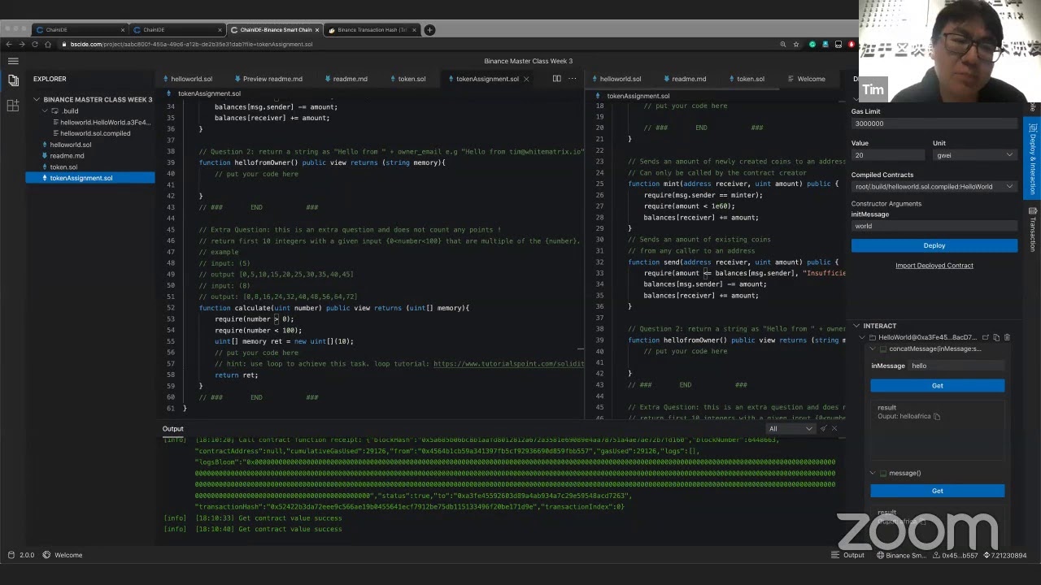Click the 2.0.0 version item in status bar
Screen dimensions: 1041x585
pyautogui.click(x=22, y=555)
